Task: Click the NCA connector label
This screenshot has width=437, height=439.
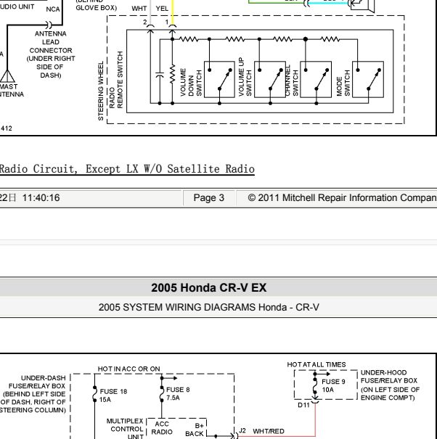Action: (53, 9)
